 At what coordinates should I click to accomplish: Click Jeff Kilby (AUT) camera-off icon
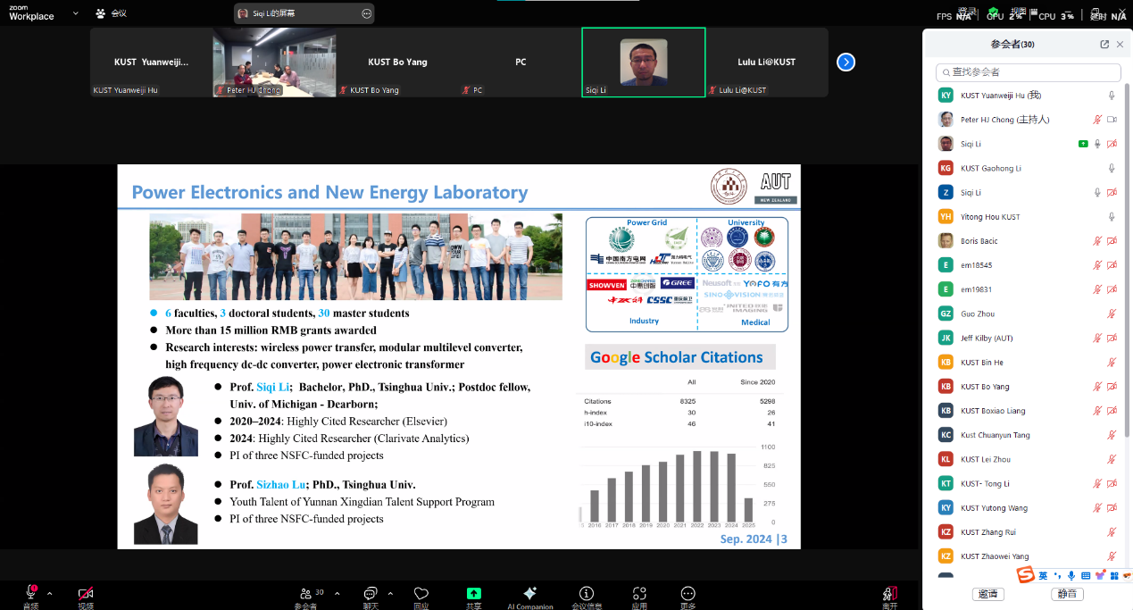click(1112, 338)
